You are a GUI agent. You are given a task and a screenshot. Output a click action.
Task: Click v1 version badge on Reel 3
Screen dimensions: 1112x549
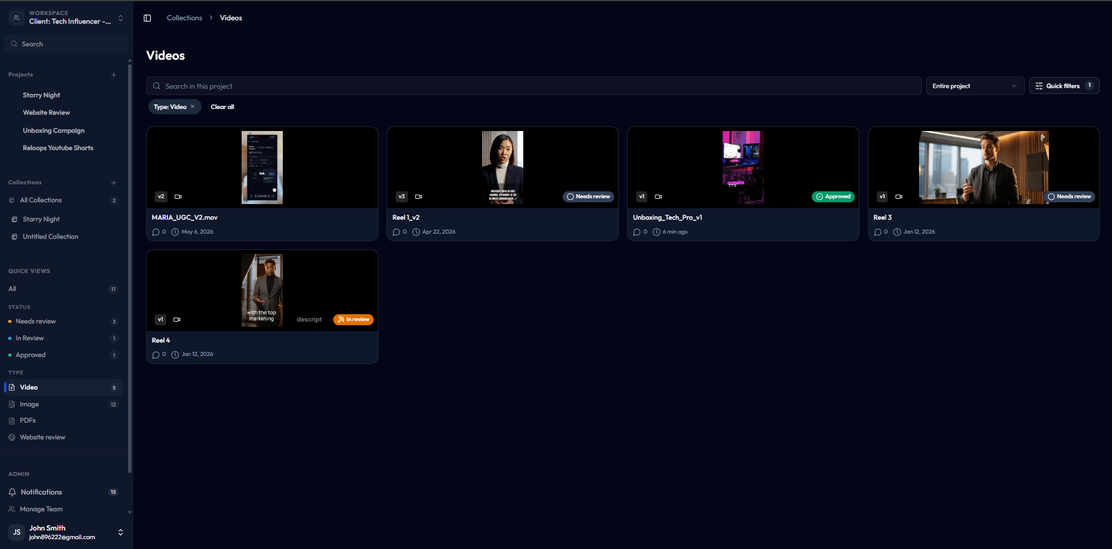(x=882, y=197)
